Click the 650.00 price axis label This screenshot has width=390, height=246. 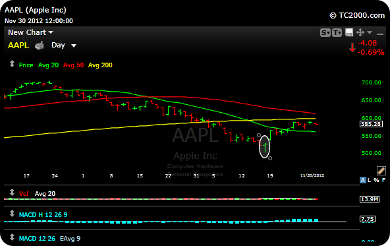pos(372,100)
